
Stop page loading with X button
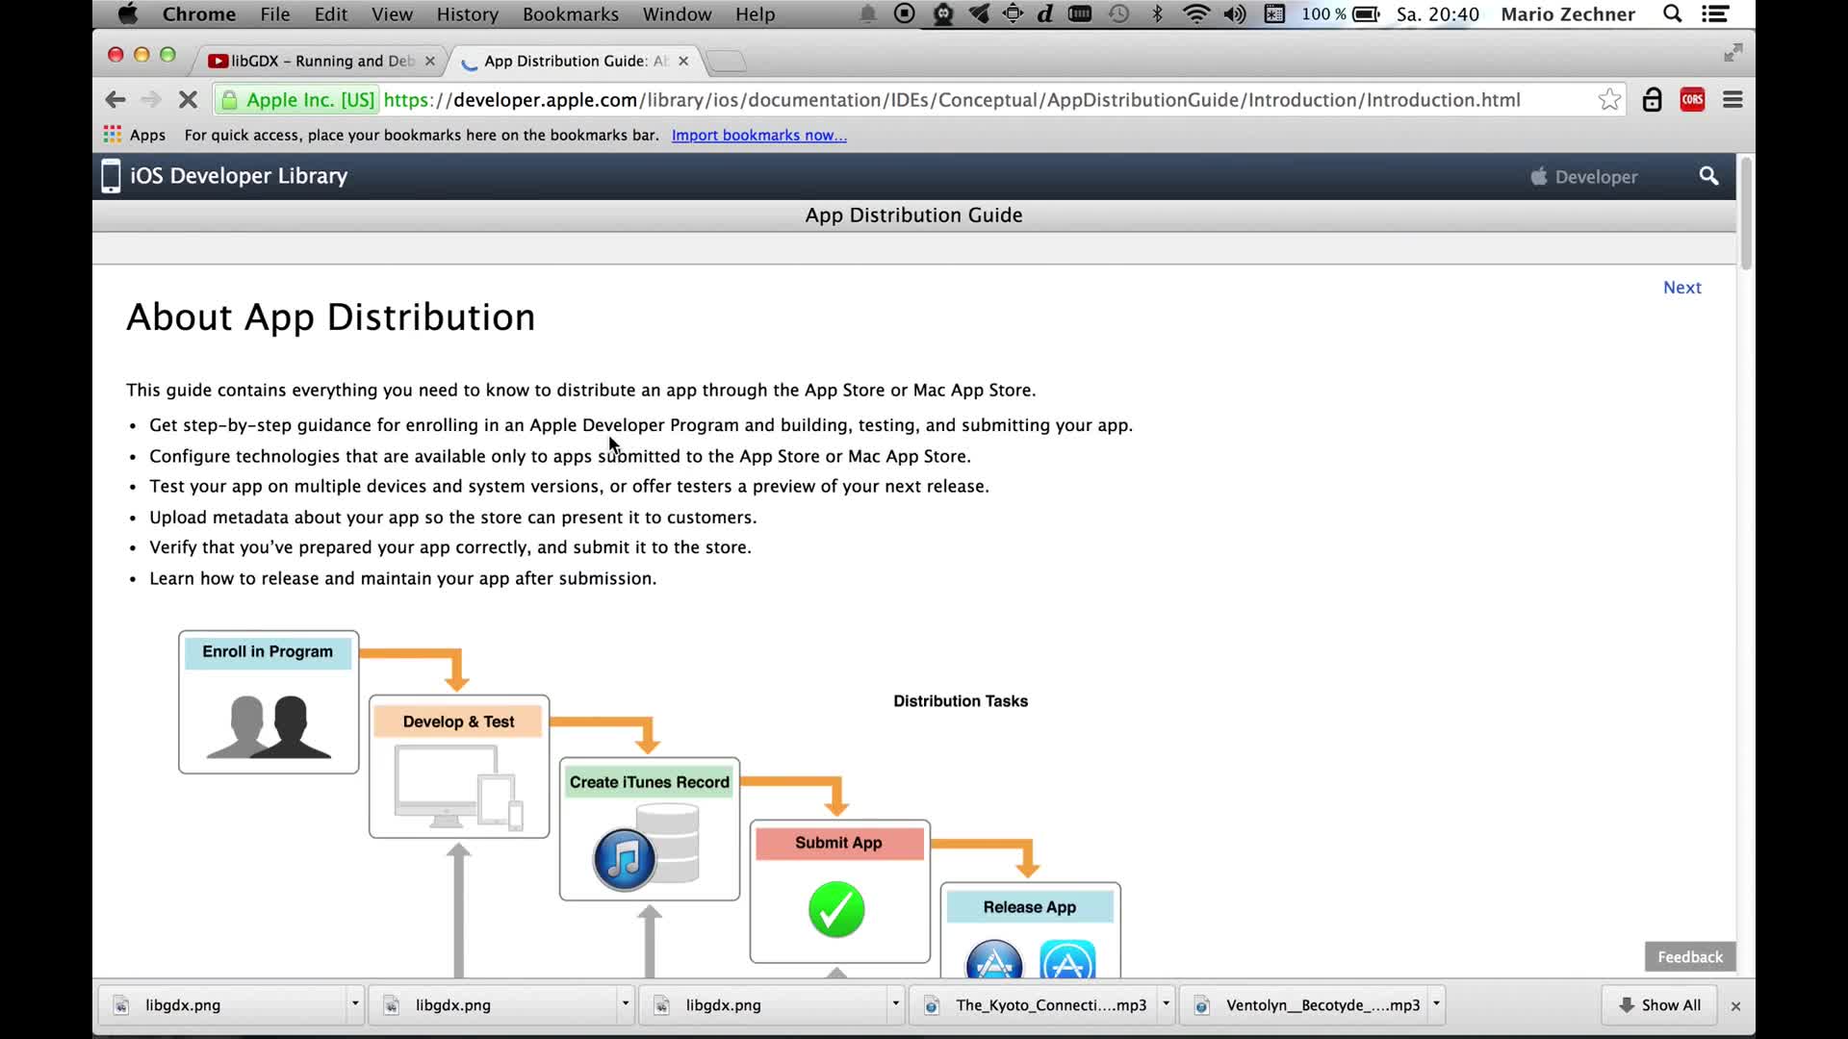pos(188,100)
